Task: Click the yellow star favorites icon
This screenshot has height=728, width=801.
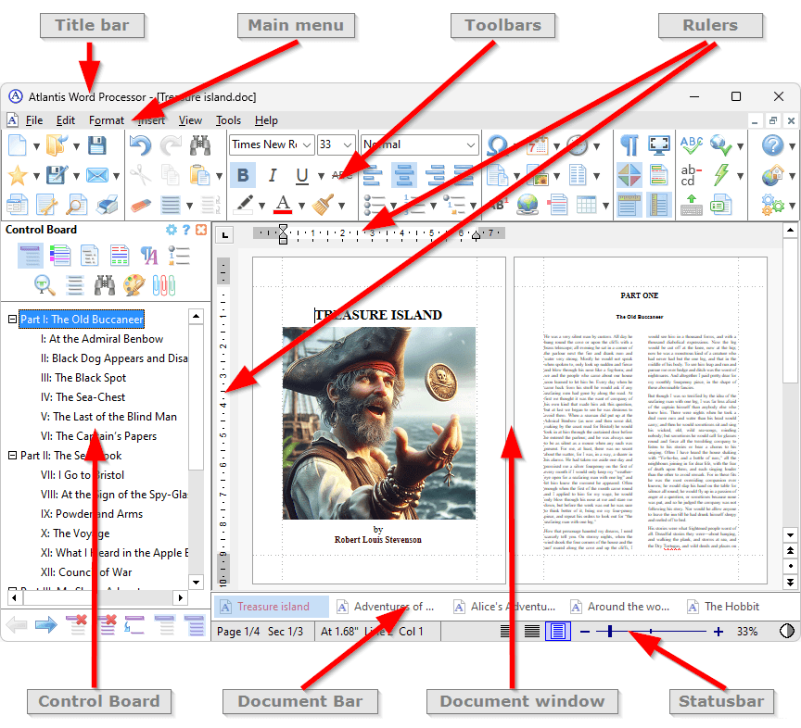Action: pyautogui.click(x=18, y=176)
